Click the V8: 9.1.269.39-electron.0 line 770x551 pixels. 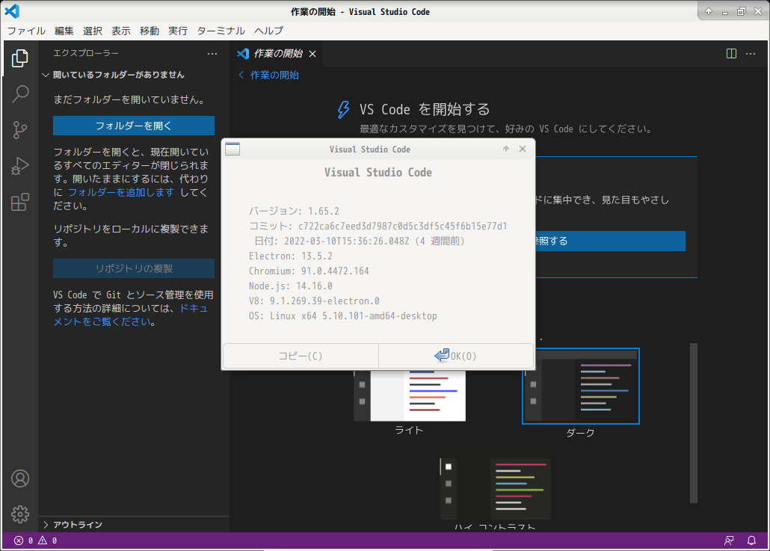click(x=314, y=301)
